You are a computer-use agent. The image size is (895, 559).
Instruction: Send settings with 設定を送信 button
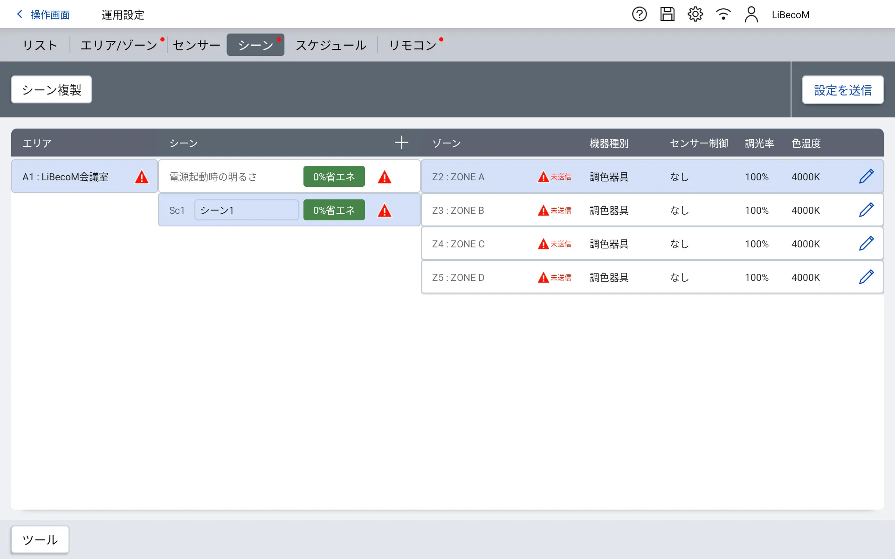point(842,90)
